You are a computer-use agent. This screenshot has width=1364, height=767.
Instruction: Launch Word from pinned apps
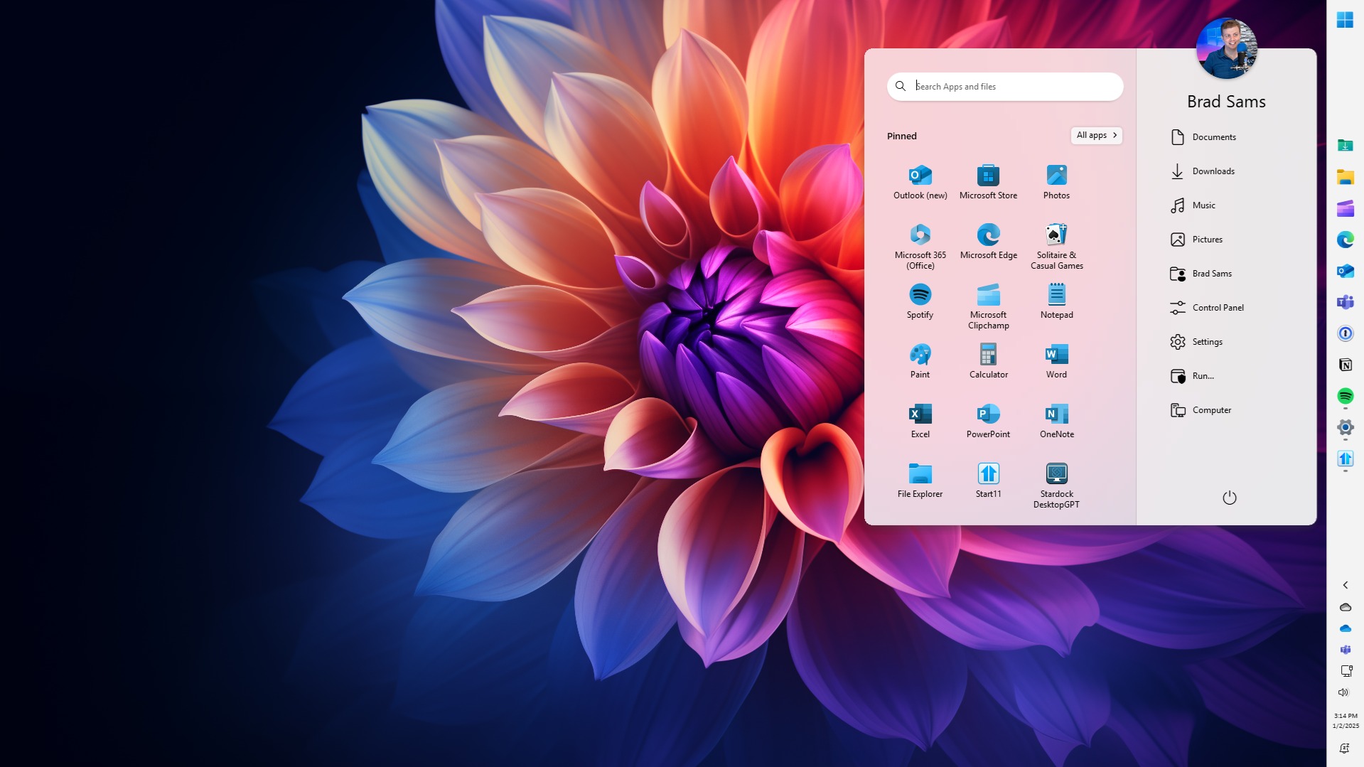(x=1056, y=362)
